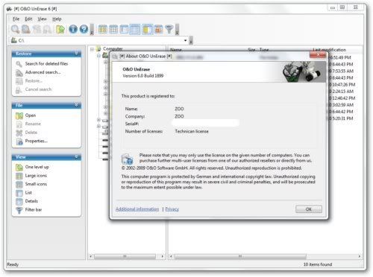Click the Last modification column header
Viewport: 373px width, 277px height.
pyautogui.click(x=330, y=50)
